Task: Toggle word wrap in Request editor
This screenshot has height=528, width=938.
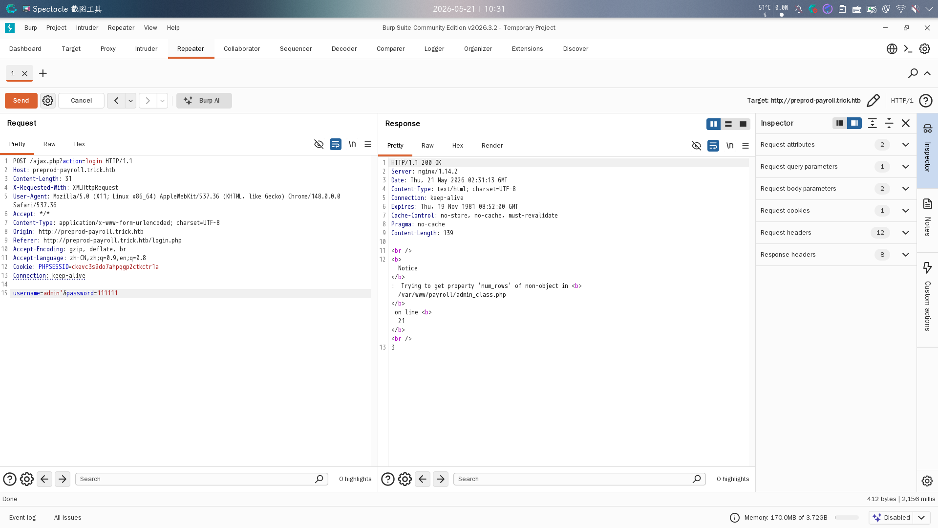Action: point(336,144)
